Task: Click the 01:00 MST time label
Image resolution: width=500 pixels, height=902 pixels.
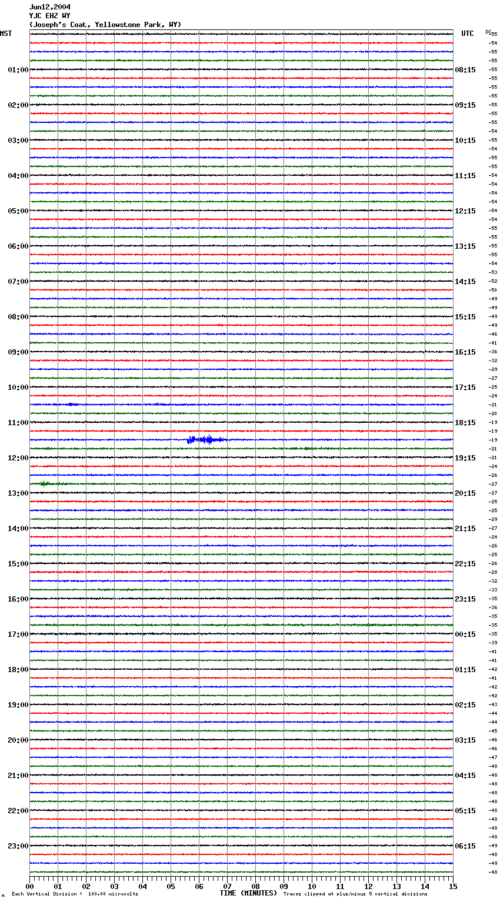Action: coord(18,70)
